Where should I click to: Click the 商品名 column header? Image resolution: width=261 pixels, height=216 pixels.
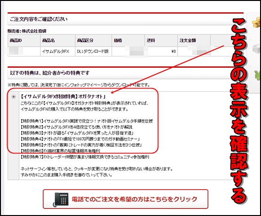point(57,40)
